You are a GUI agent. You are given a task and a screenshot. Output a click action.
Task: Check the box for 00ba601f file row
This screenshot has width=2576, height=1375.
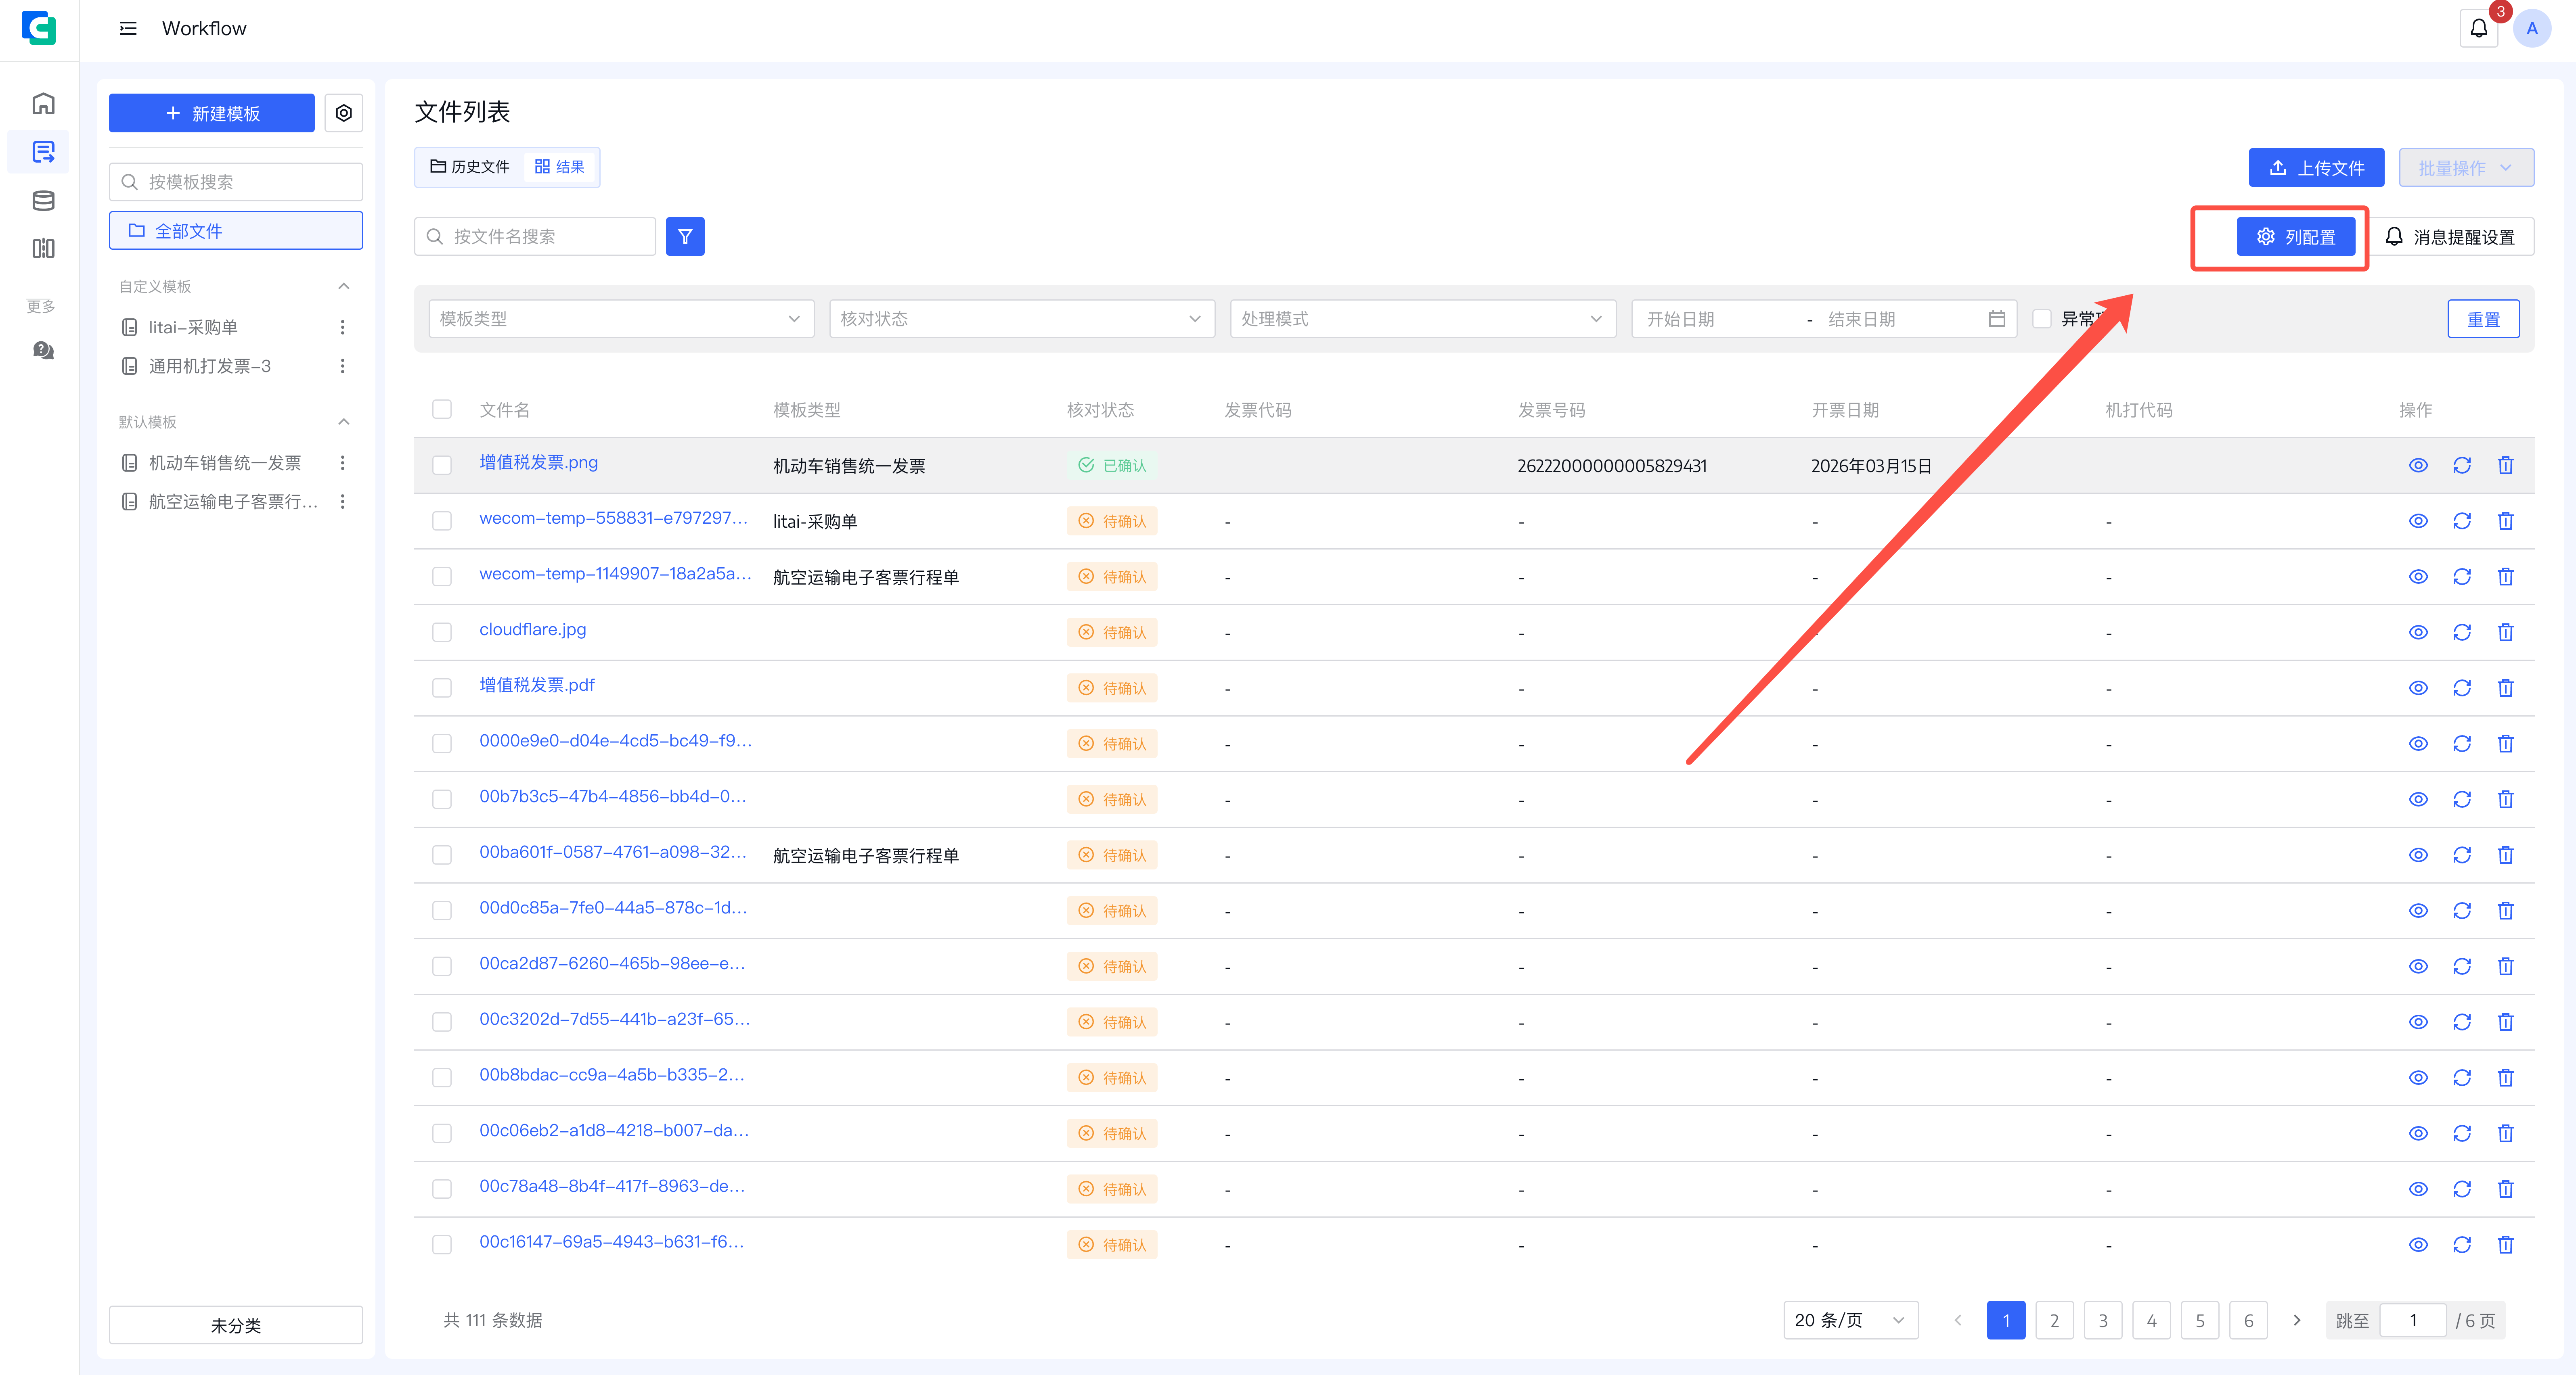tap(442, 855)
